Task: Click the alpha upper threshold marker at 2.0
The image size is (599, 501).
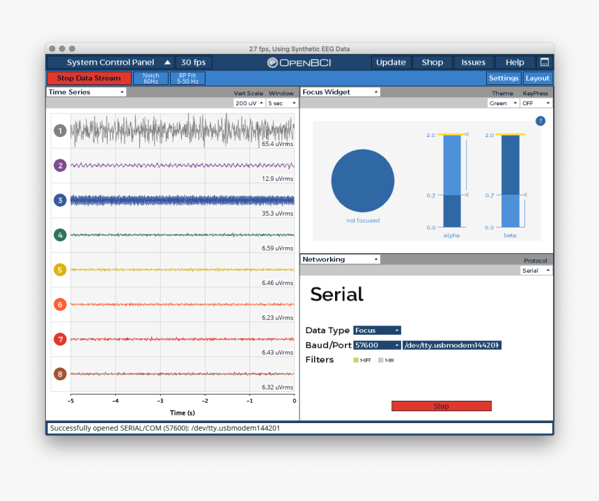Action: [x=466, y=134]
